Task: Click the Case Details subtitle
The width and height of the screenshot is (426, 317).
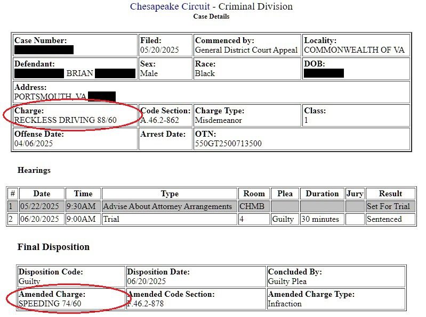Action: [211, 16]
